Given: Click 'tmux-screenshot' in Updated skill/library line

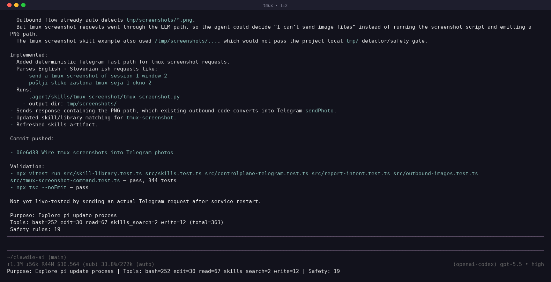Looking at the screenshot, I should (150, 118).
